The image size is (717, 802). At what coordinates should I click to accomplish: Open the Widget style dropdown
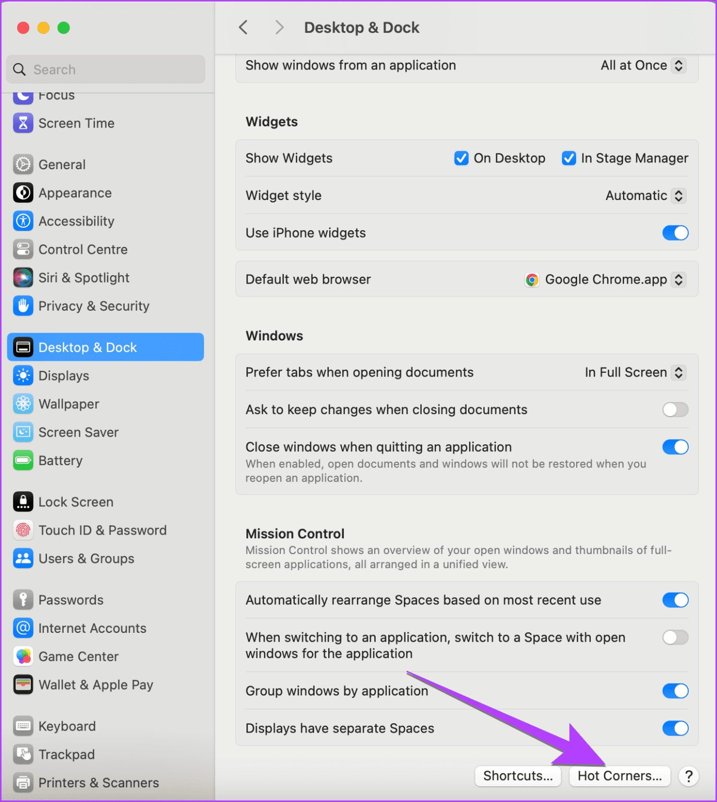(645, 195)
